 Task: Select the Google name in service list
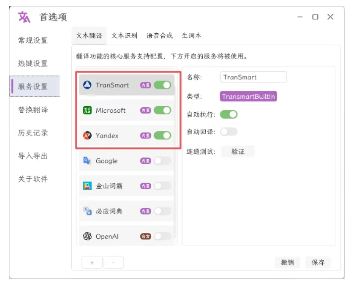tap(107, 161)
